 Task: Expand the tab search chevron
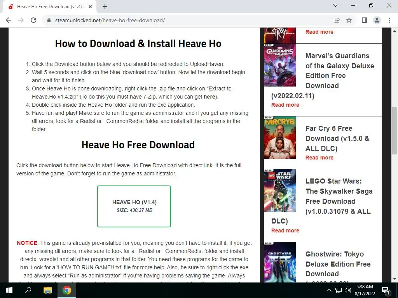pos(335,5)
